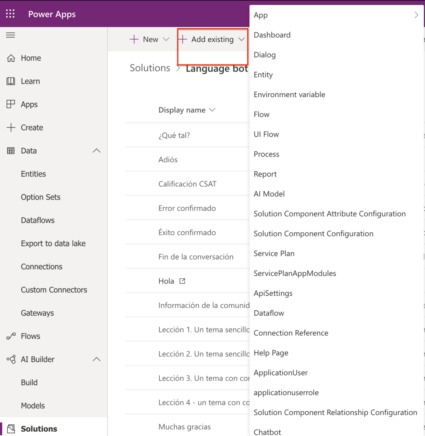Click the Solutions icon in sidebar
The width and height of the screenshot is (425, 436).
[x=11, y=429]
